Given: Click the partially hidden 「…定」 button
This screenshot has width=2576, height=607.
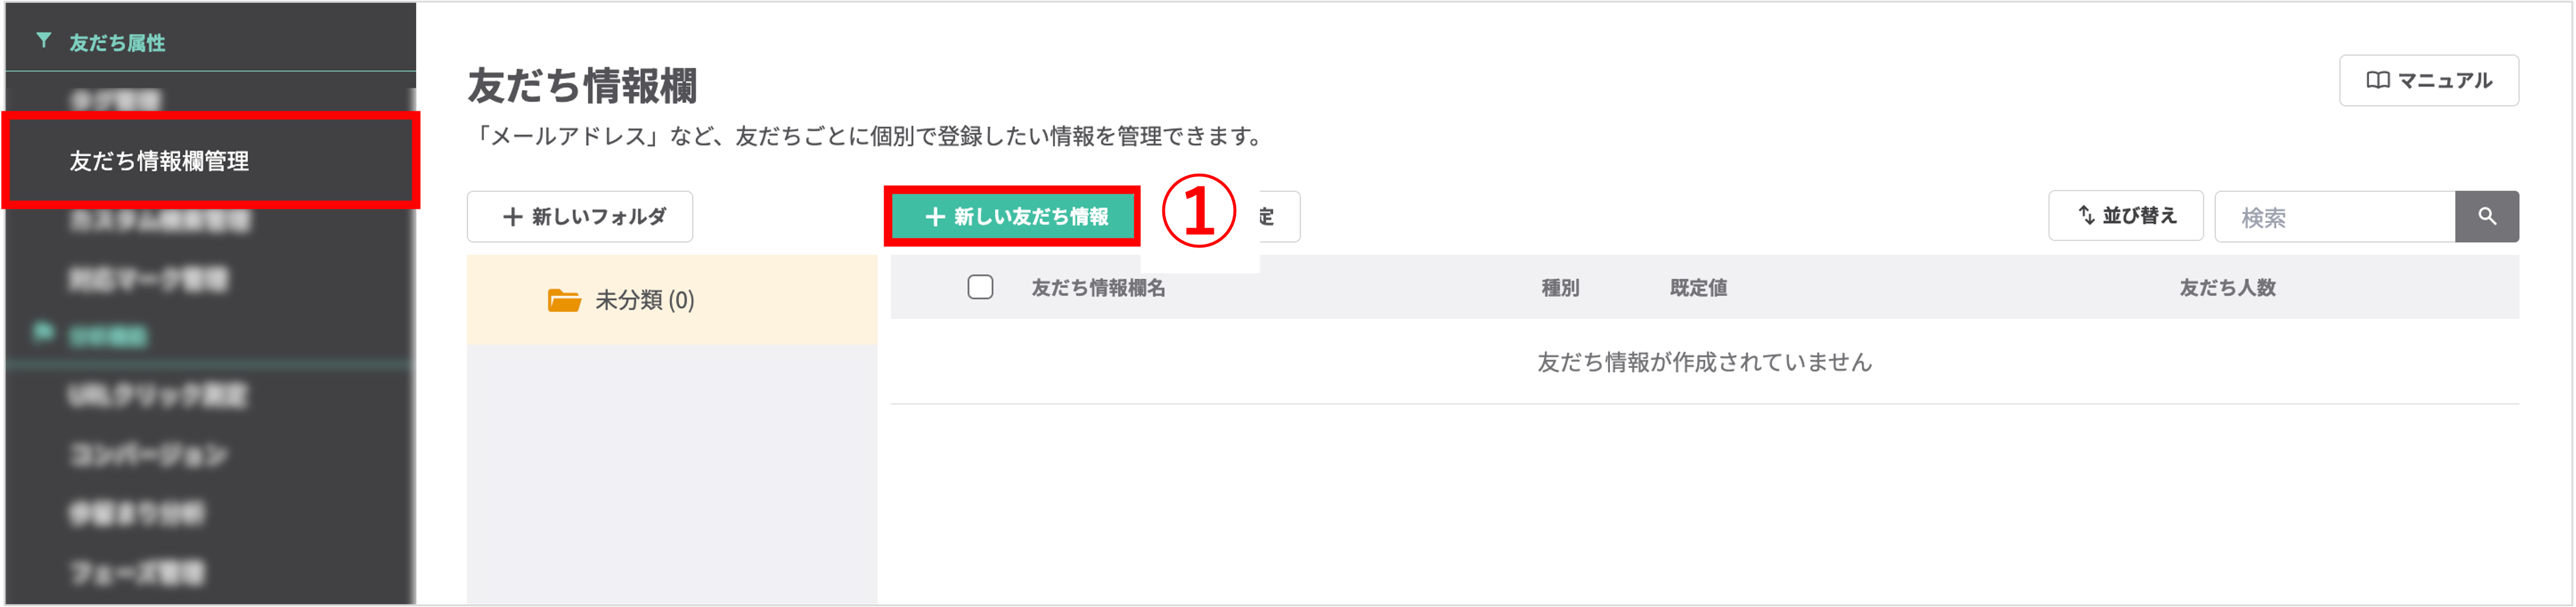Looking at the screenshot, I should pyautogui.click(x=1271, y=215).
